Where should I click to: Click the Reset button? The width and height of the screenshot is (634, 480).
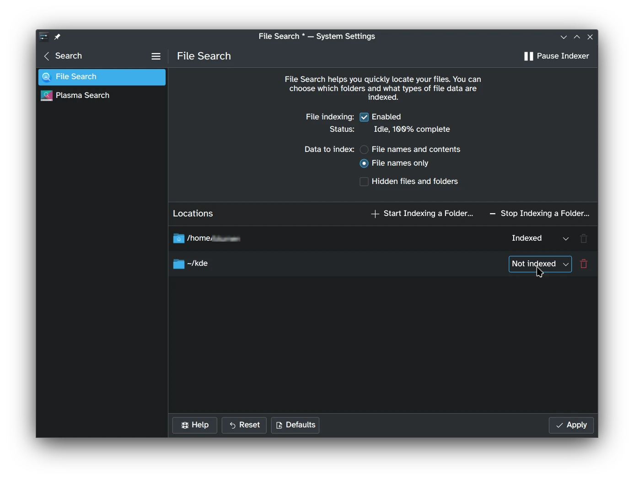(244, 425)
